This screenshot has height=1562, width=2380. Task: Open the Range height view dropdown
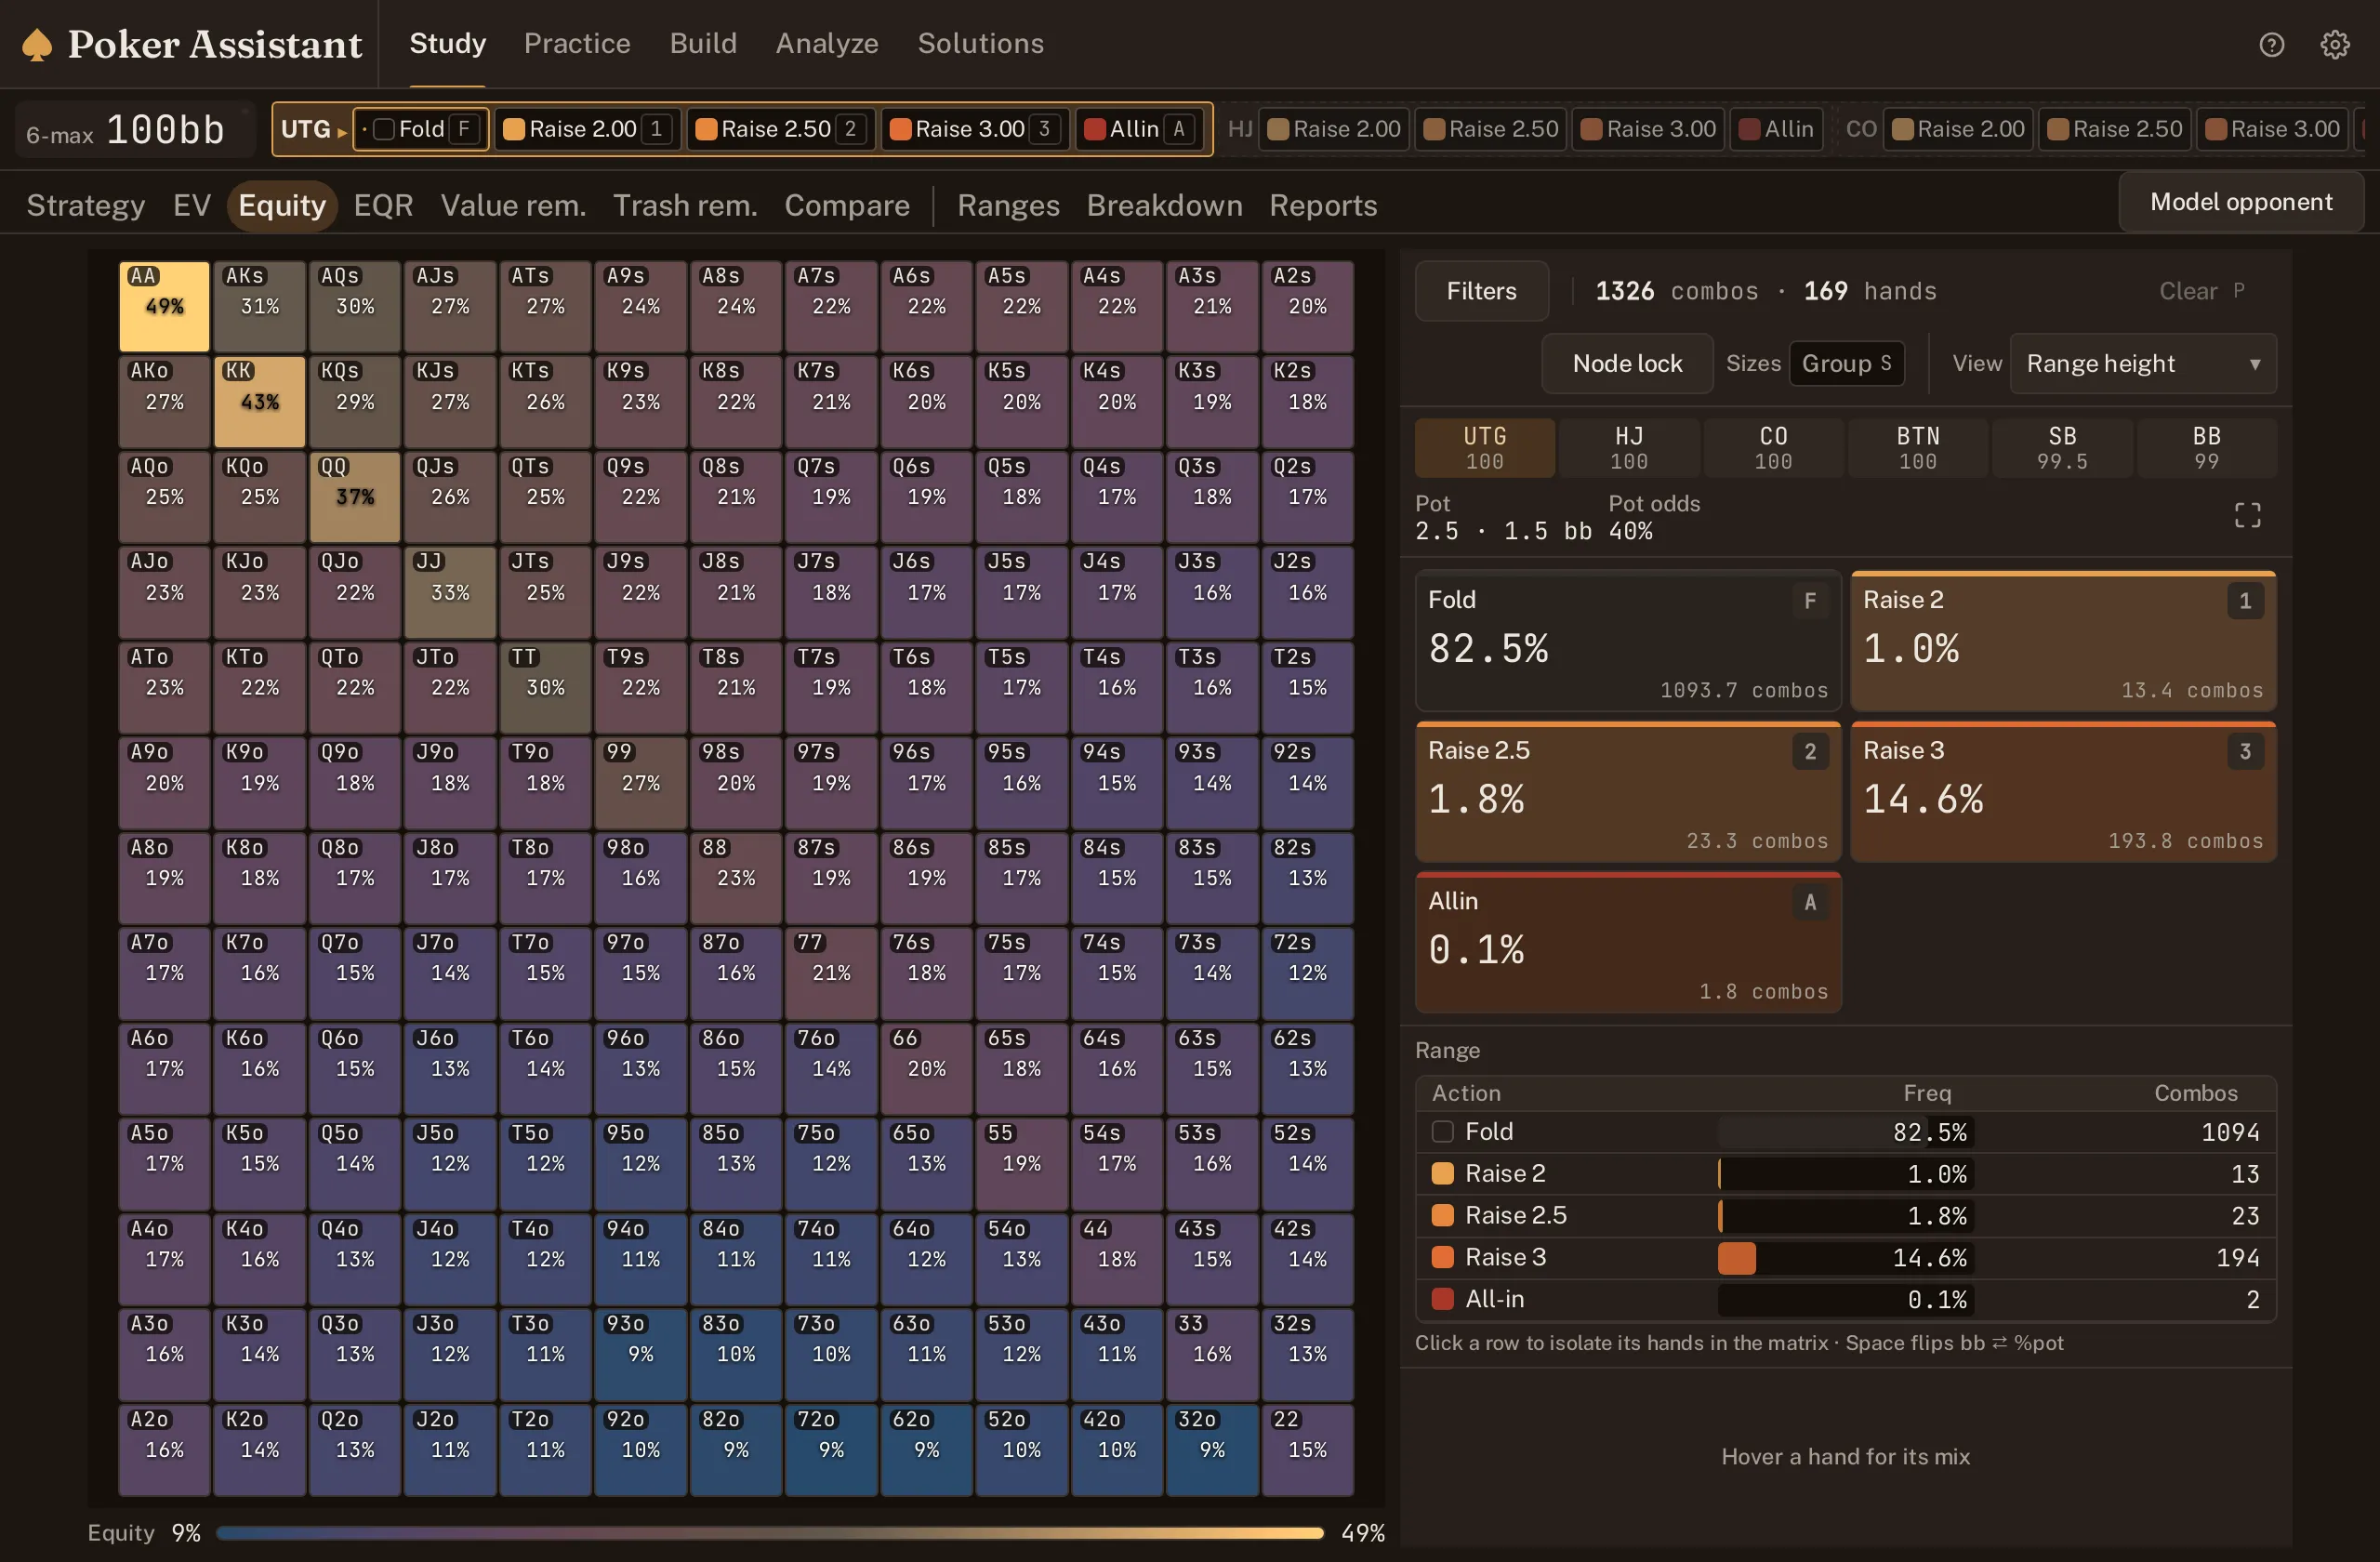[x=2142, y=364]
